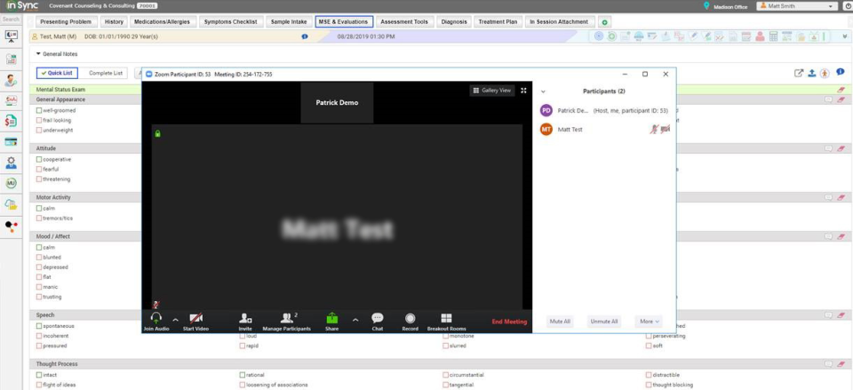Open the Symptoms Checklist tab
Screen dimensions: 853x390
(231, 21)
